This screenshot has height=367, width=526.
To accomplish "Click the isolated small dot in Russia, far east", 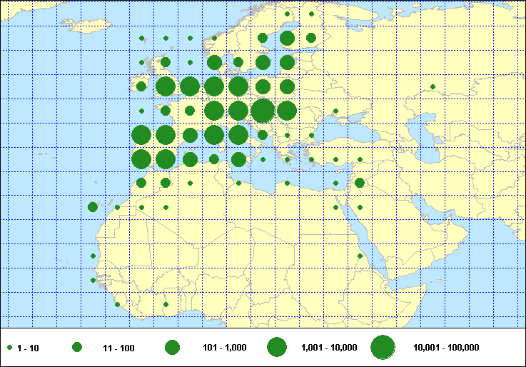I will tap(432, 88).
